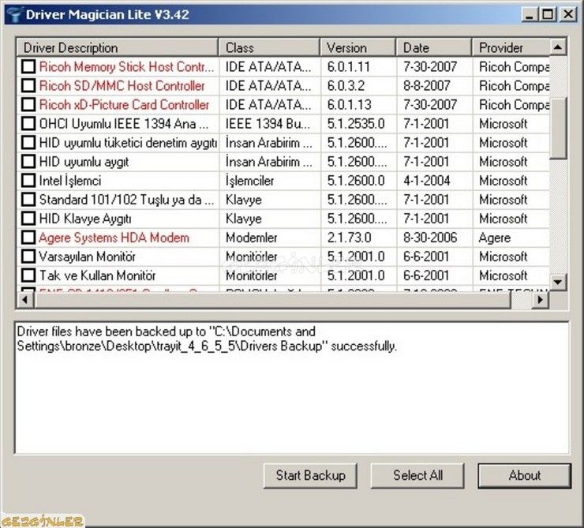Image resolution: width=584 pixels, height=528 pixels.
Task: Click the horizontal scrollbar left arrow
Action: [25, 300]
